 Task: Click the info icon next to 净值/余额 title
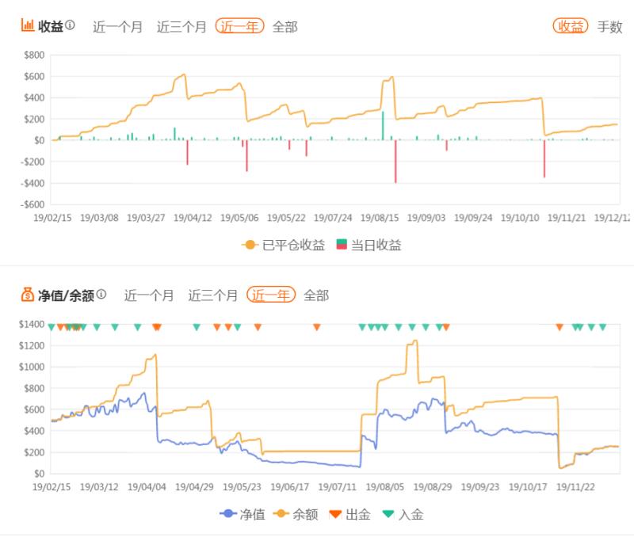(101, 294)
